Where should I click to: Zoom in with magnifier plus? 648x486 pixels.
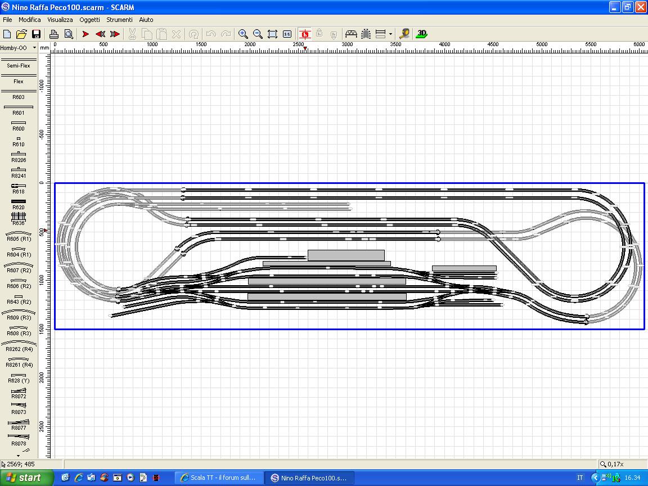[x=243, y=34]
